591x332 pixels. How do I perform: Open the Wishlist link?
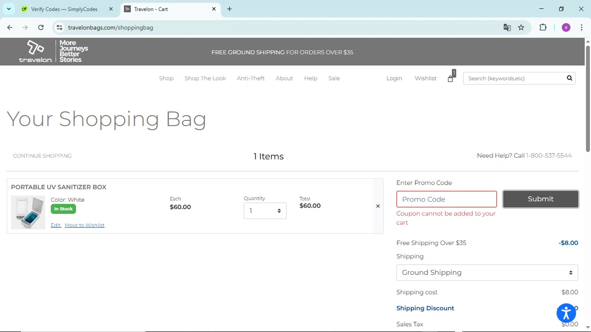[x=426, y=78]
